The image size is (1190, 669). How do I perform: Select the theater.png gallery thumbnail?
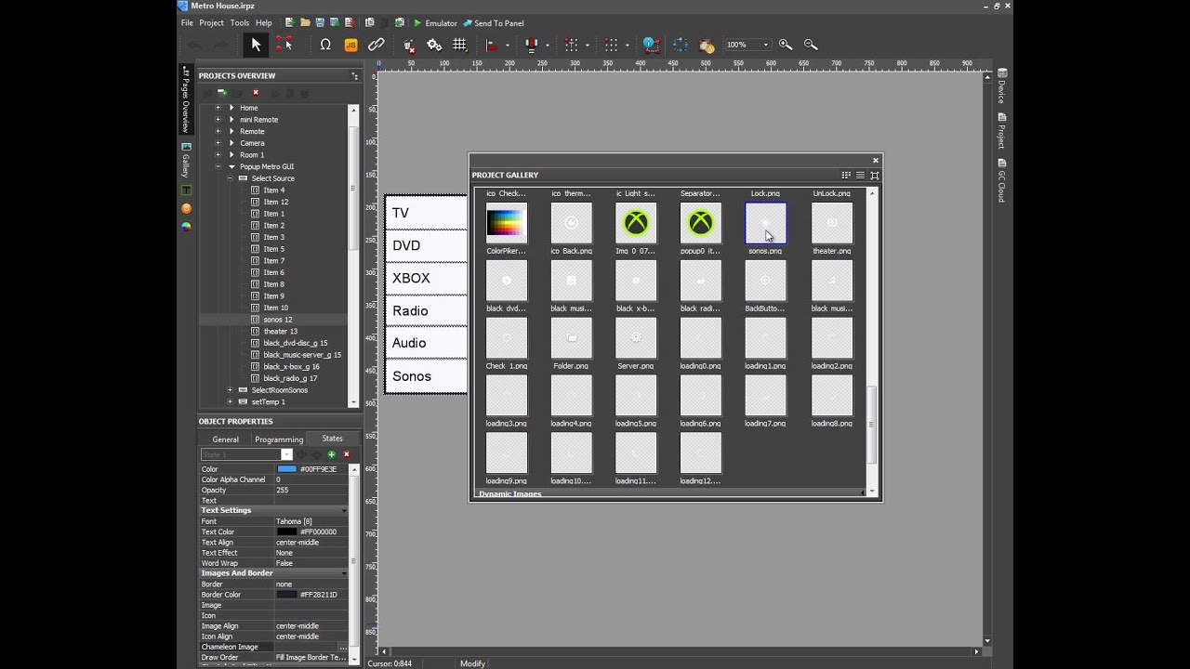[x=831, y=224]
